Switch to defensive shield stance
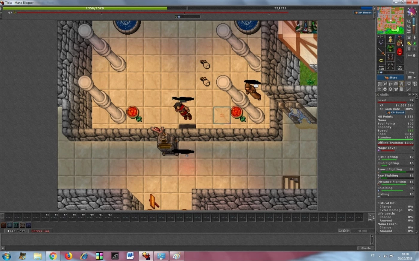Viewport: 419px width, 261px height. tap(409, 49)
